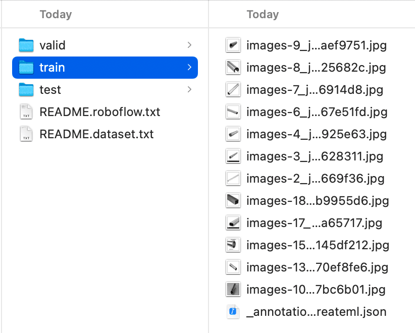
Task: Expand the valid folder chevron
Action: coord(189,45)
